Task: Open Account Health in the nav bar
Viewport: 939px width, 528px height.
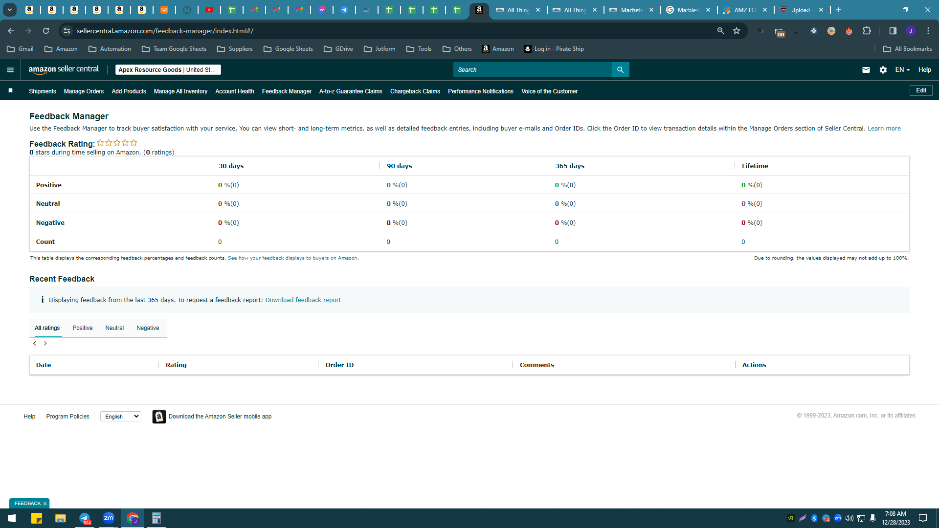Action: 235,91
